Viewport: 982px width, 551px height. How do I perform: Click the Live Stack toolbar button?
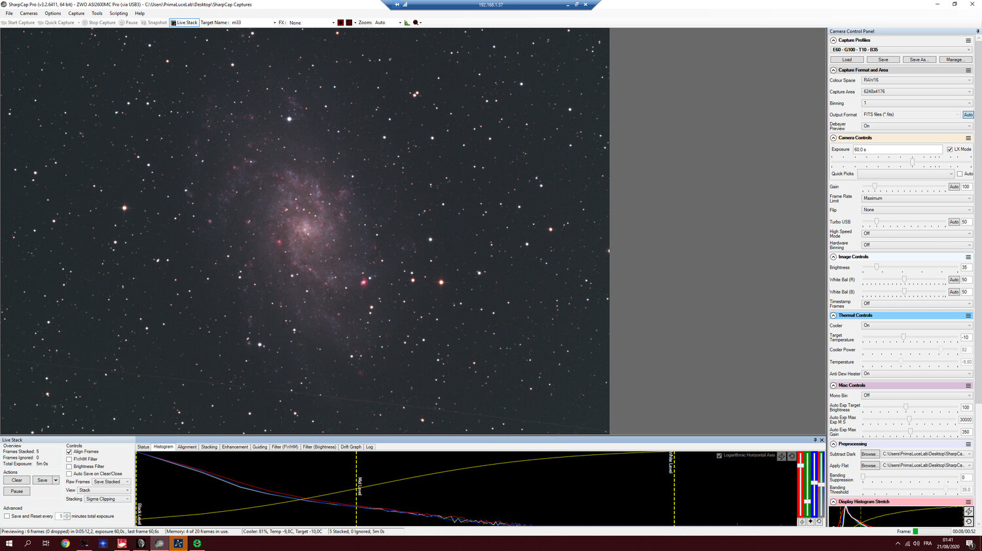click(x=184, y=22)
